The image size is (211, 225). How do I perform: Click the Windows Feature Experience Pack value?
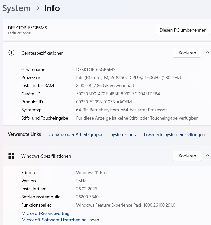click(x=126, y=205)
